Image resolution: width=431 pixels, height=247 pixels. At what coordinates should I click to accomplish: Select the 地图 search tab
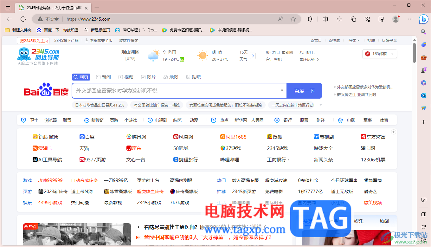point(171,77)
